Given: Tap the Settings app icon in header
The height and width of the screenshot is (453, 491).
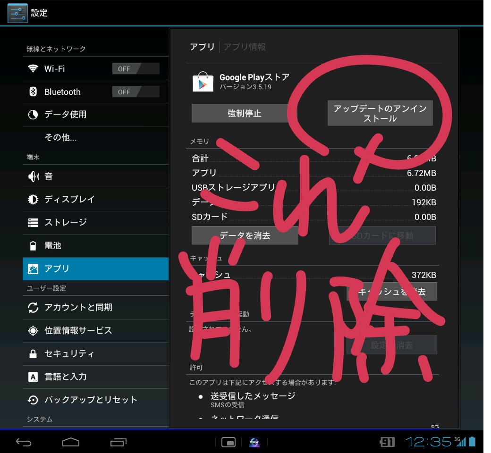Looking at the screenshot, I should click(x=17, y=13).
